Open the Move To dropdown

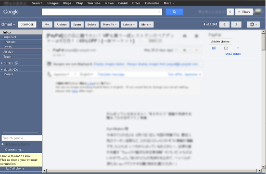110,25
